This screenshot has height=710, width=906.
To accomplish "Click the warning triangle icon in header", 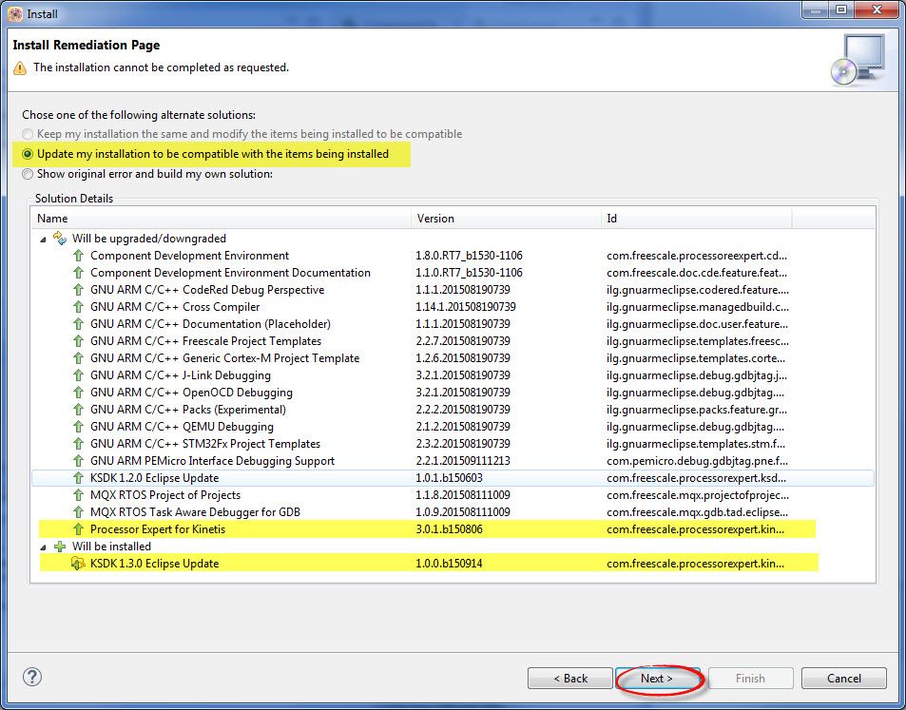I will point(20,68).
